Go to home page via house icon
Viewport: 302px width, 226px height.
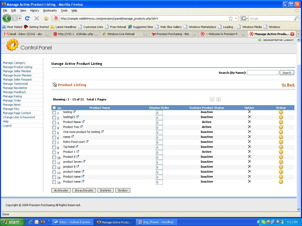click(x=46, y=19)
